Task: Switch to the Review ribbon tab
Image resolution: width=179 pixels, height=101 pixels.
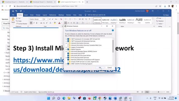Action: pos(69,15)
